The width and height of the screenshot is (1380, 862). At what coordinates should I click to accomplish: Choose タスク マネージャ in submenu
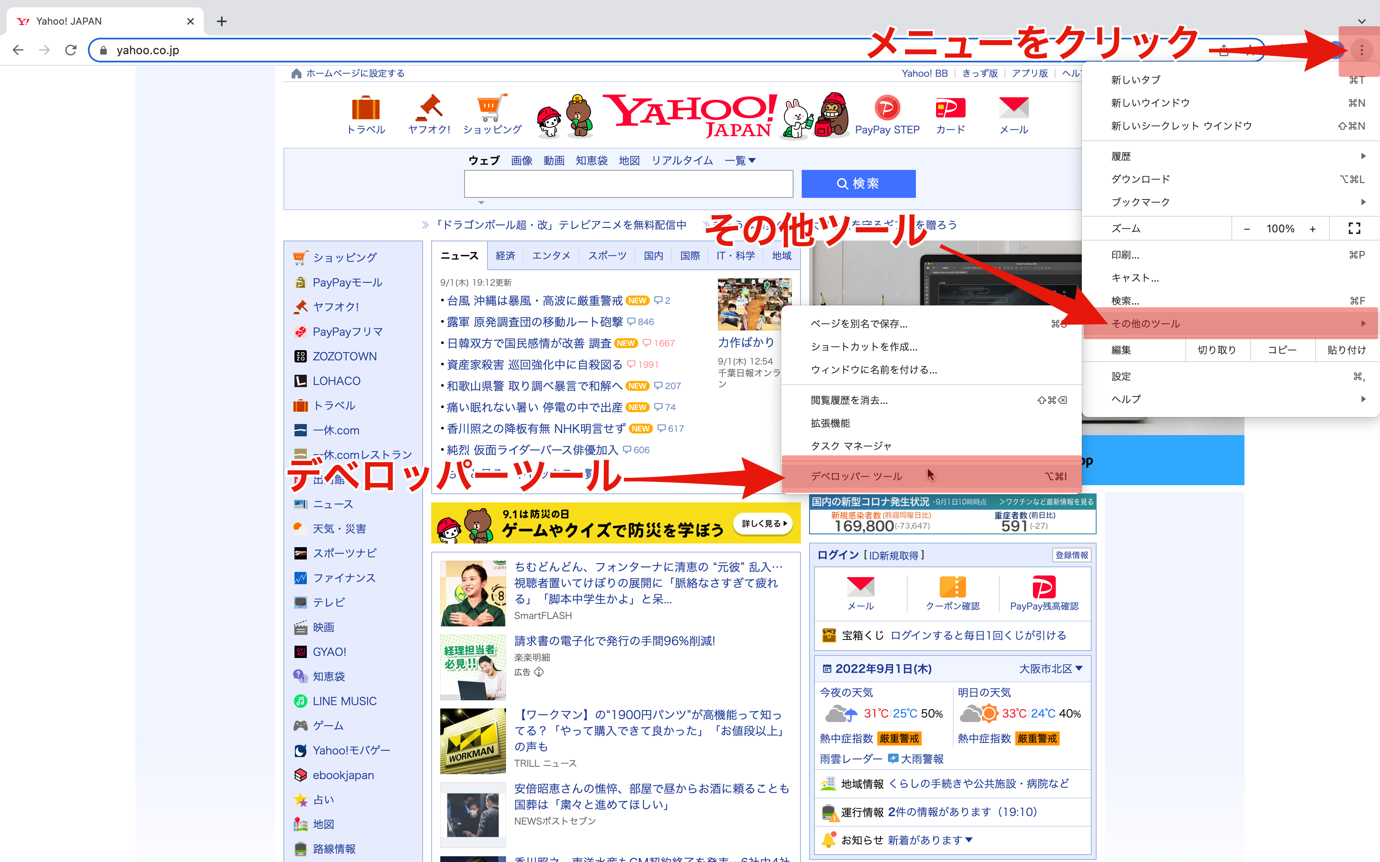(931, 446)
